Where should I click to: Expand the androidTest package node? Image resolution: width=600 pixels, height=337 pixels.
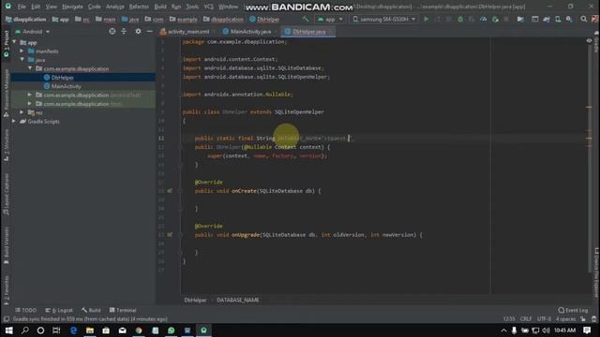pyautogui.click(x=30, y=95)
